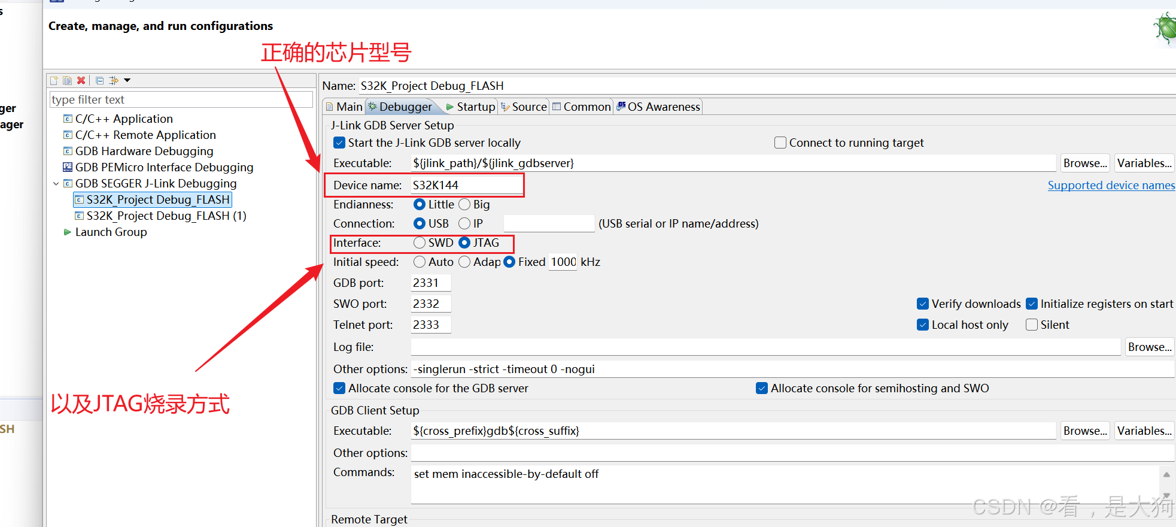Select Fixed initial speed
This screenshot has height=527, width=1176.
509,262
